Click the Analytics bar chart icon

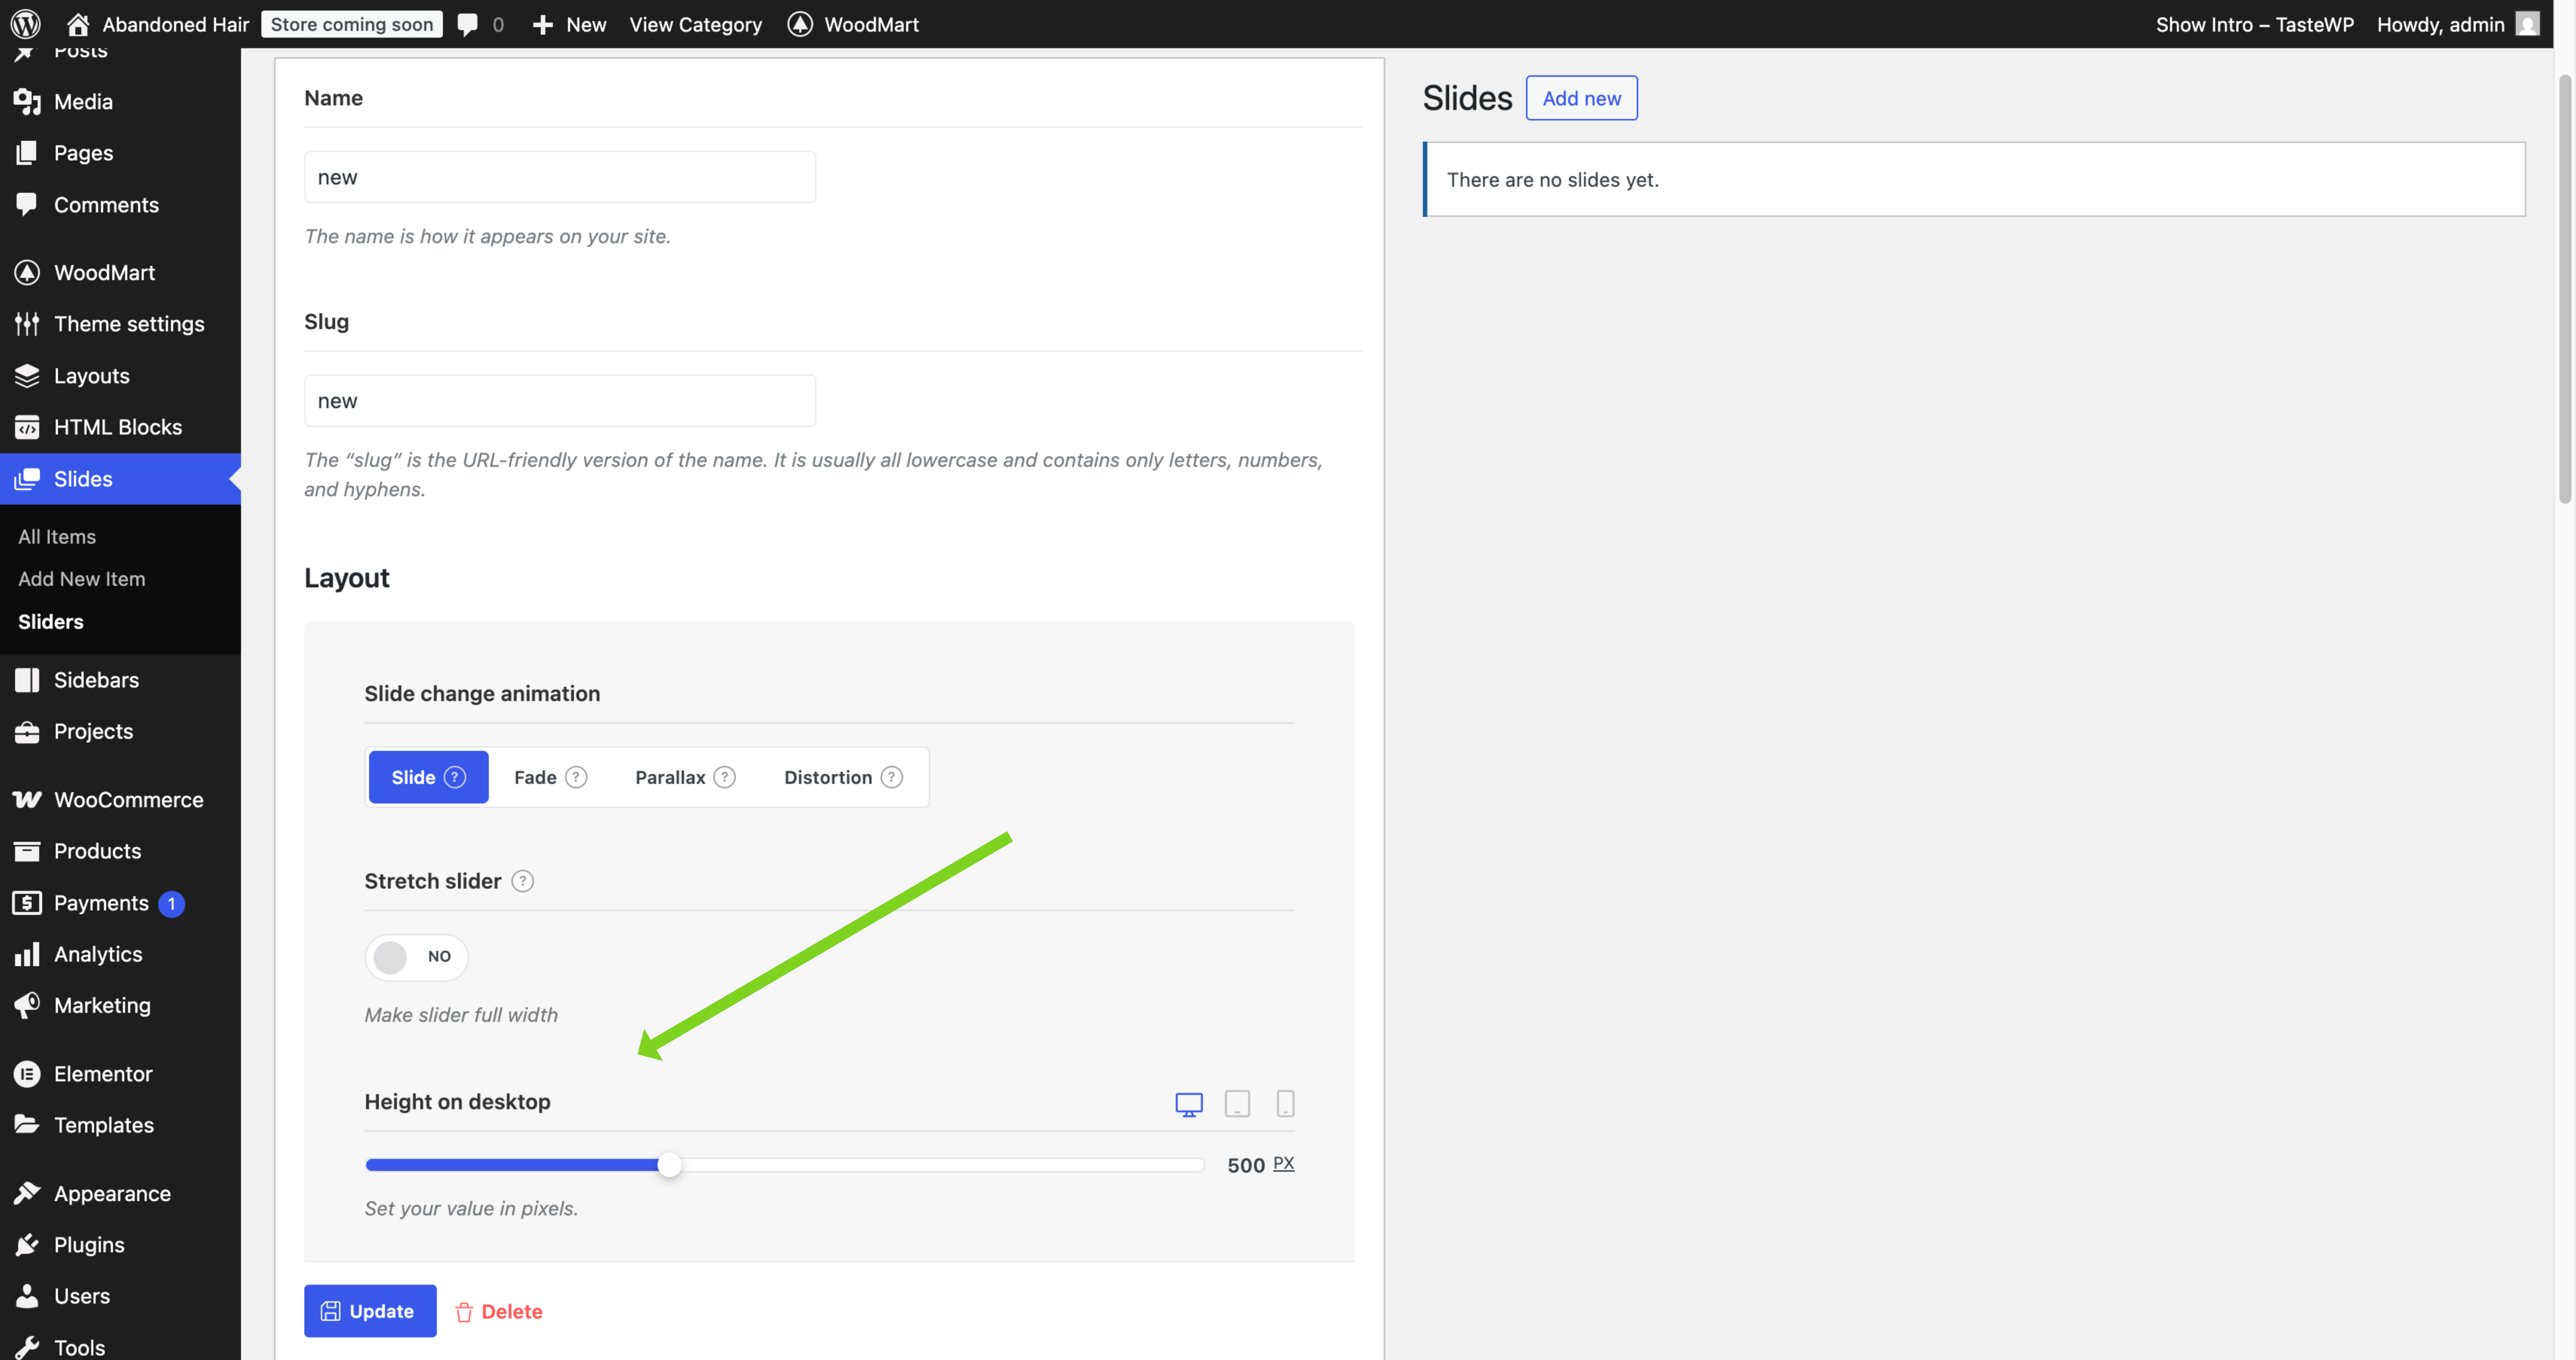[27, 954]
